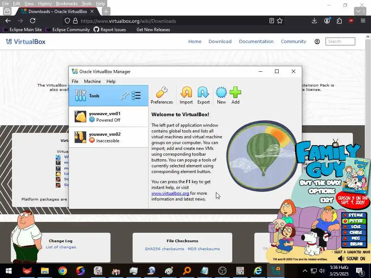371x278 pixels.
Task: Open Report Issues bookmark
Action: click(110, 30)
